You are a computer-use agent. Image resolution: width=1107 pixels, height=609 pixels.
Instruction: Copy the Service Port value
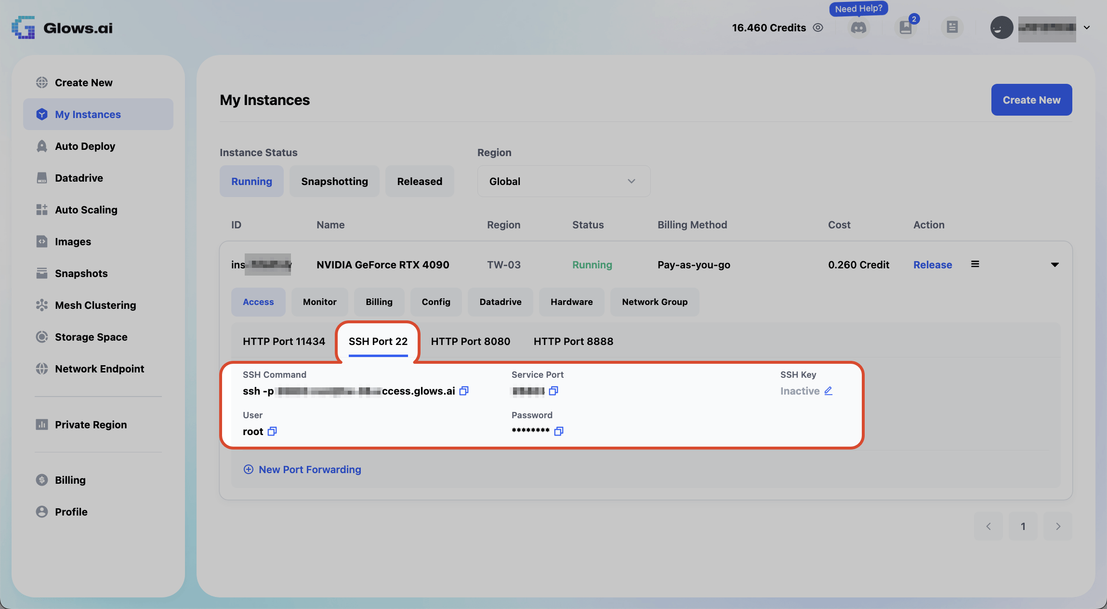[553, 391]
